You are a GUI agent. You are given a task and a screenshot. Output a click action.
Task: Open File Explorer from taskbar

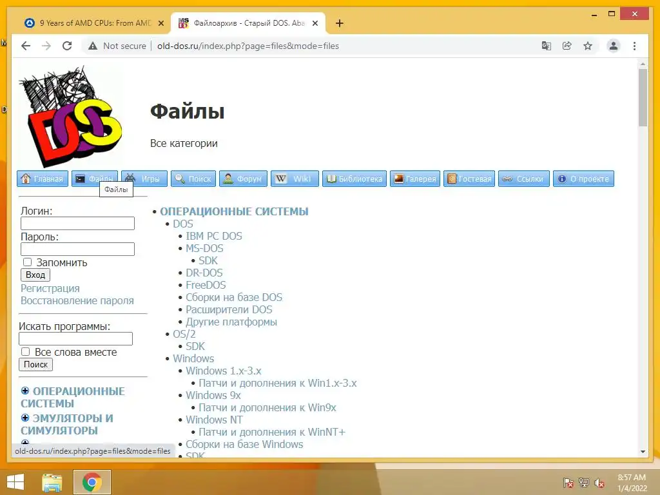[52, 482]
